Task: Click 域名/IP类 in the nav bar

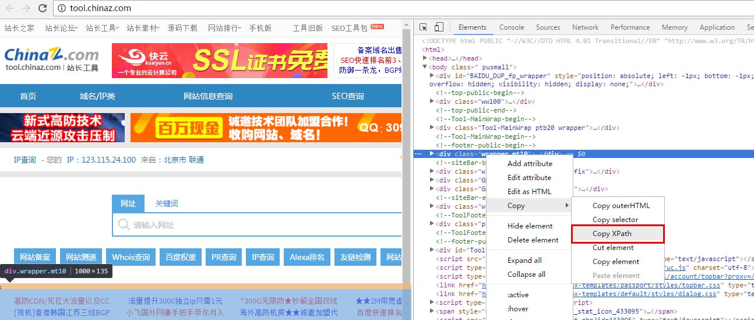Action: tap(97, 96)
